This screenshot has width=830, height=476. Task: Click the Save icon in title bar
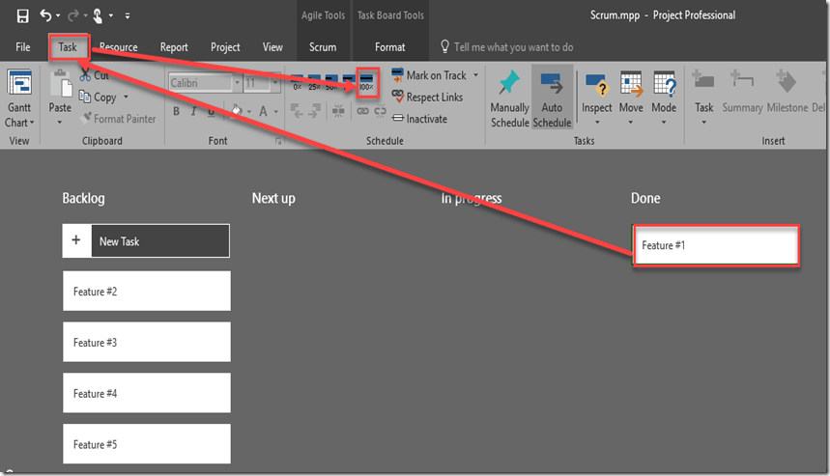click(19, 15)
